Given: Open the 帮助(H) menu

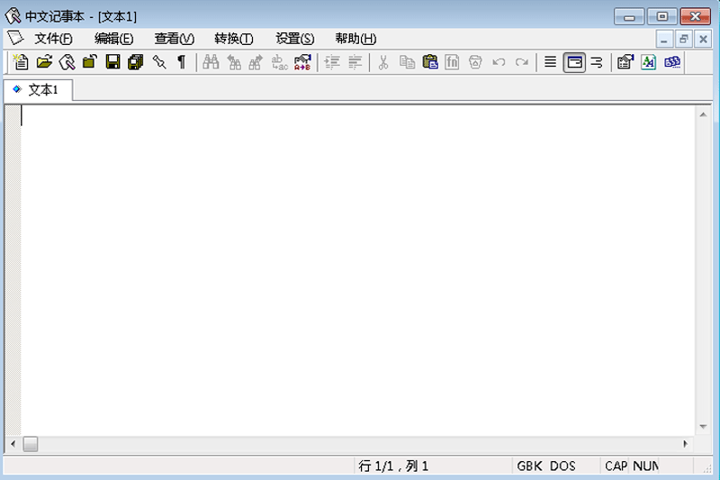Looking at the screenshot, I should point(355,39).
